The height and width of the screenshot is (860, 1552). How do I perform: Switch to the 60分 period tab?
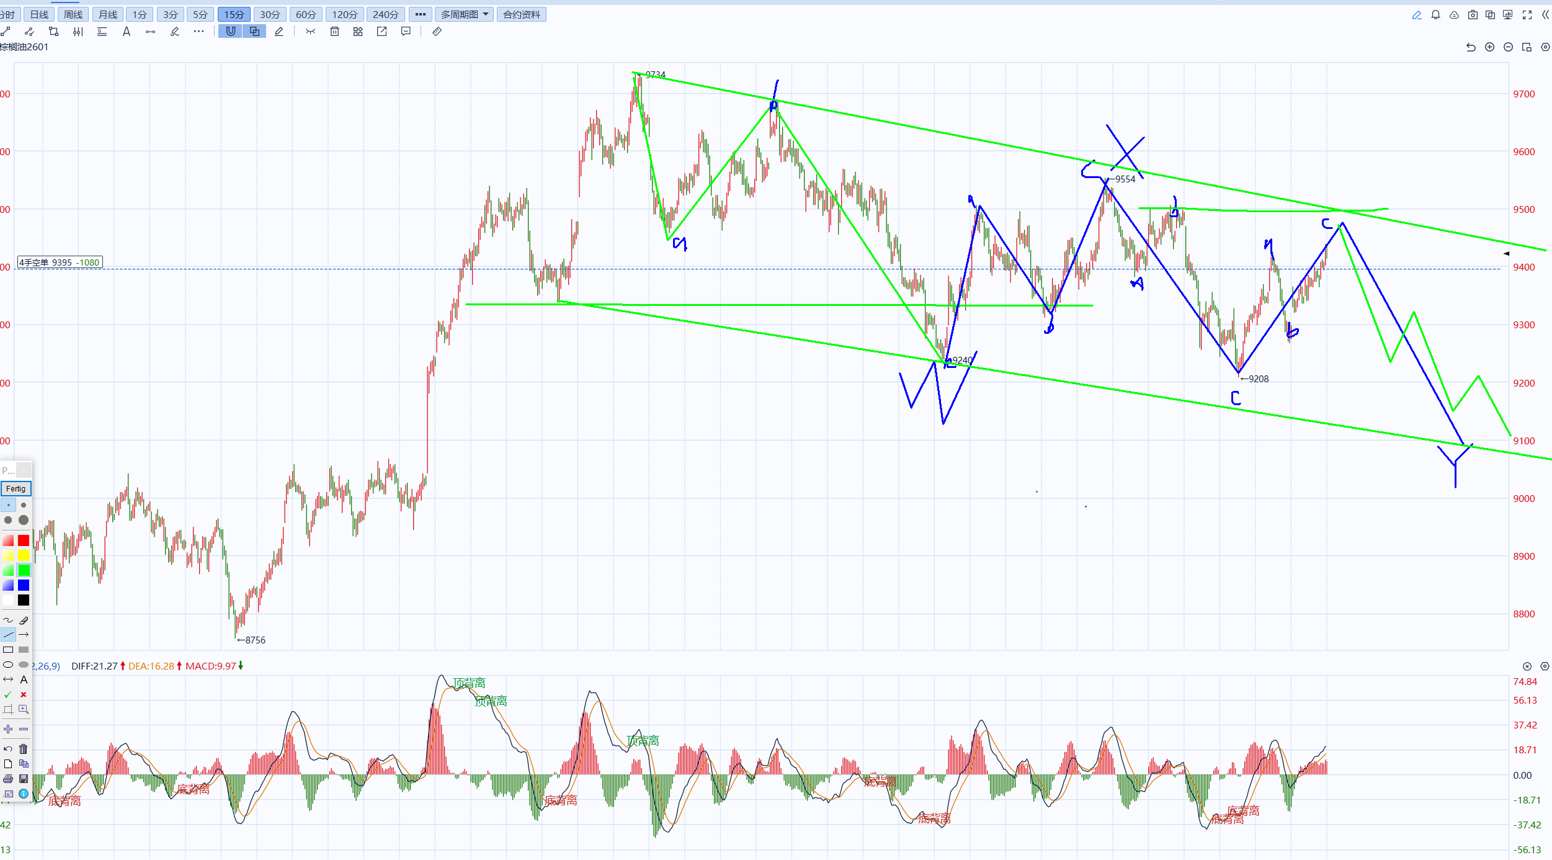[x=306, y=14]
